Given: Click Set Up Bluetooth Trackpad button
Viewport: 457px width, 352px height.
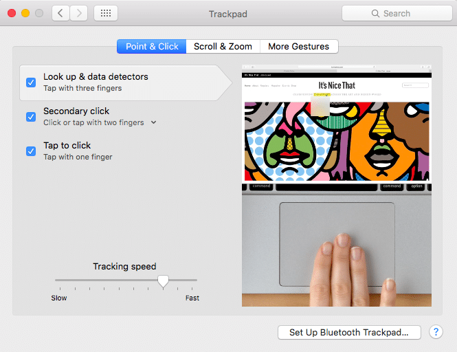Looking at the screenshot, I should [x=349, y=332].
